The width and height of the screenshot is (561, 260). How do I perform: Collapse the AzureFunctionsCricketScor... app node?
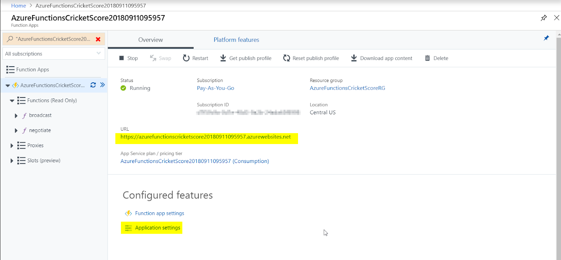8,85
